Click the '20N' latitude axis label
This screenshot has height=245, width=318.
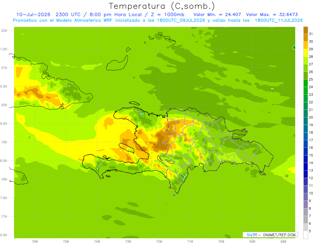pyautogui.click(x=4, y=105)
